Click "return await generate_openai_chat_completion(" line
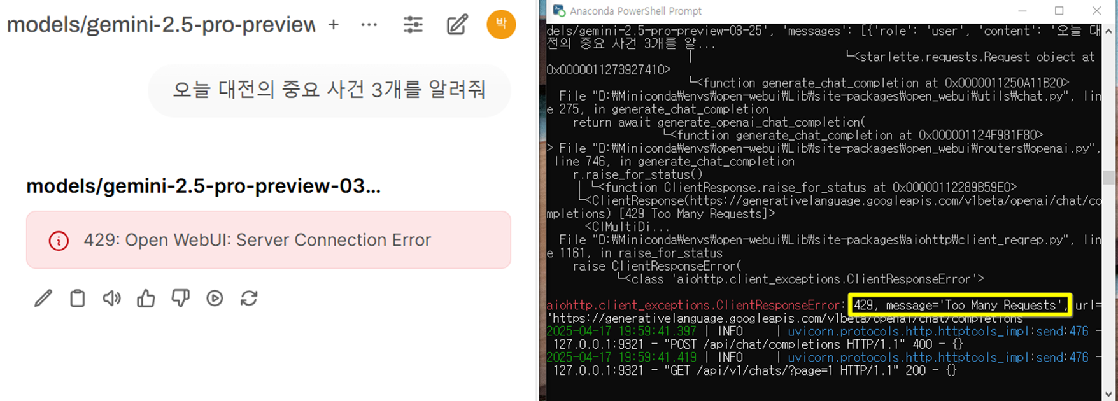Viewport: 1118px width, 401px height. coord(719,122)
